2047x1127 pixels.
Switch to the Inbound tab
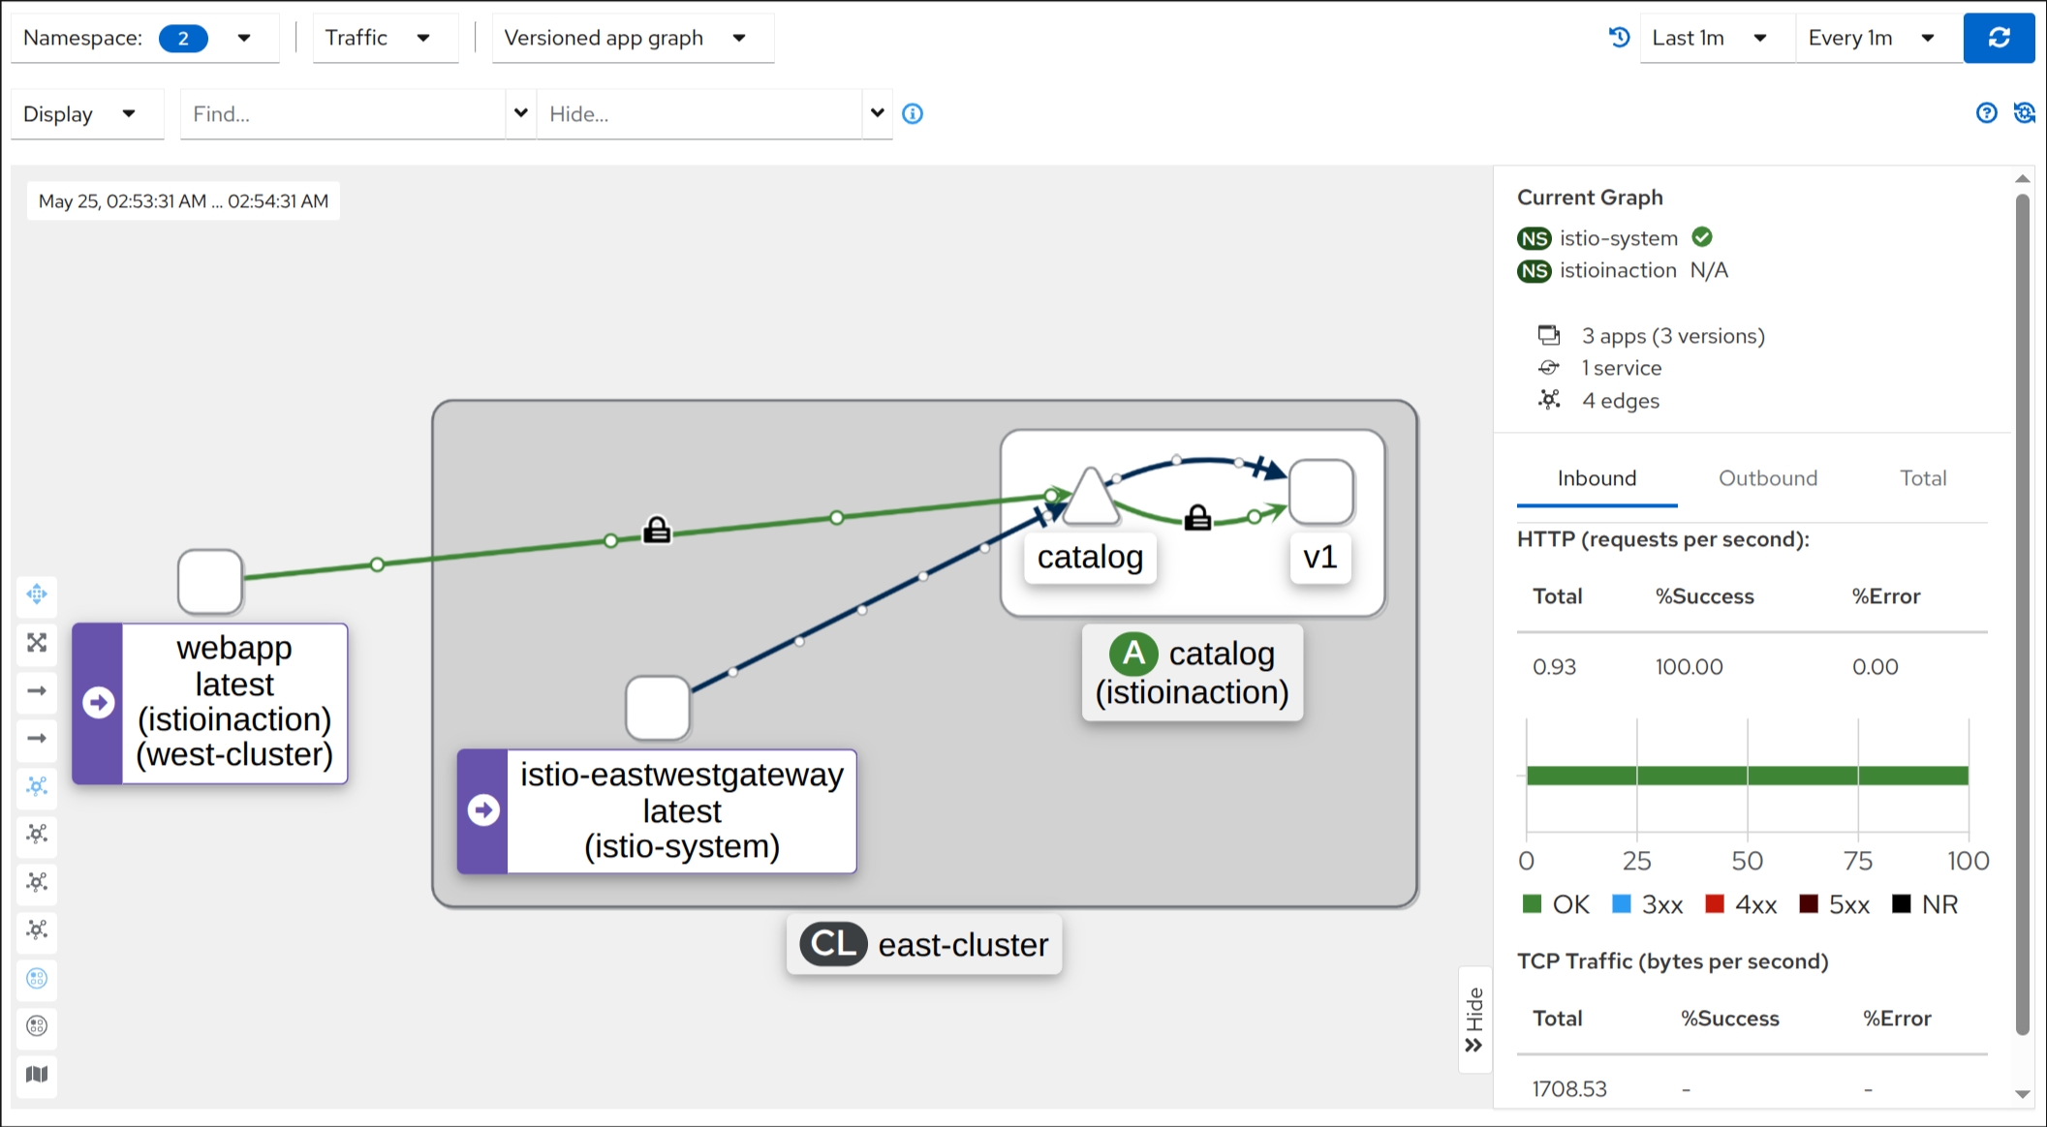[x=1597, y=478]
